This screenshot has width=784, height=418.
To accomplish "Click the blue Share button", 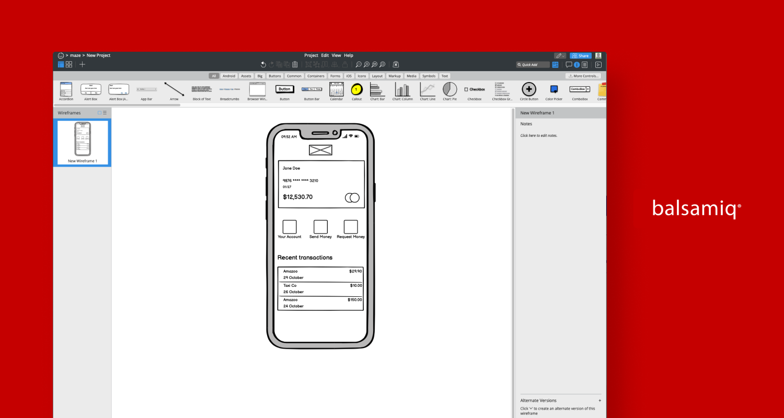I will click(581, 55).
